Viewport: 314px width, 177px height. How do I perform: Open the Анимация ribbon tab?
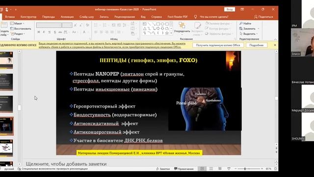pyautogui.click(x=67, y=17)
